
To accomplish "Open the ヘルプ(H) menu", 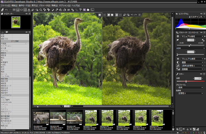I will (76, 5).
